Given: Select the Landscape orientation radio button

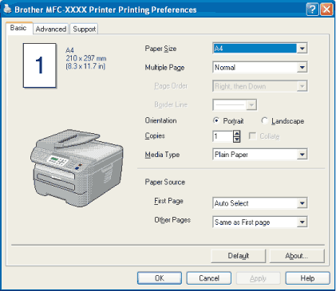Looking at the screenshot, I should 264,120.
